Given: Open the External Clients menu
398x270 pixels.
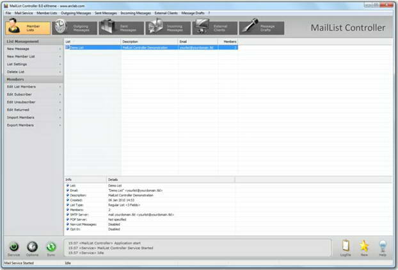Looking at the screenshot, I should click(x=166, y=13).
